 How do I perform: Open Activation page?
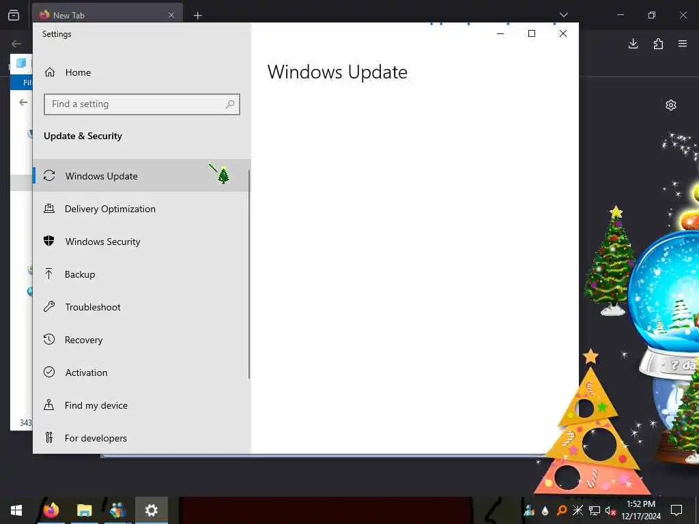(142, 373)
